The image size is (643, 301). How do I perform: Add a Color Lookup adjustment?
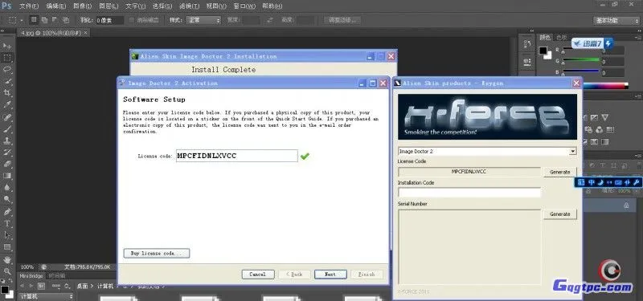point(610,130)
